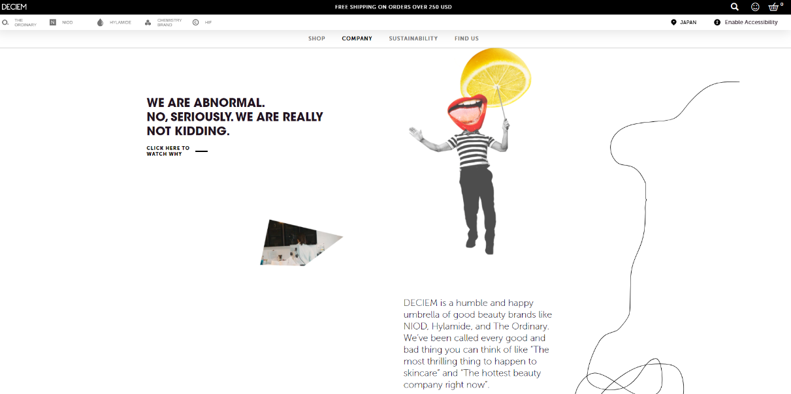Follow the DECIEM link in the paragraph
Image resolution: width=791 pixels, height=394 pixels.
[x=421, y=303]
